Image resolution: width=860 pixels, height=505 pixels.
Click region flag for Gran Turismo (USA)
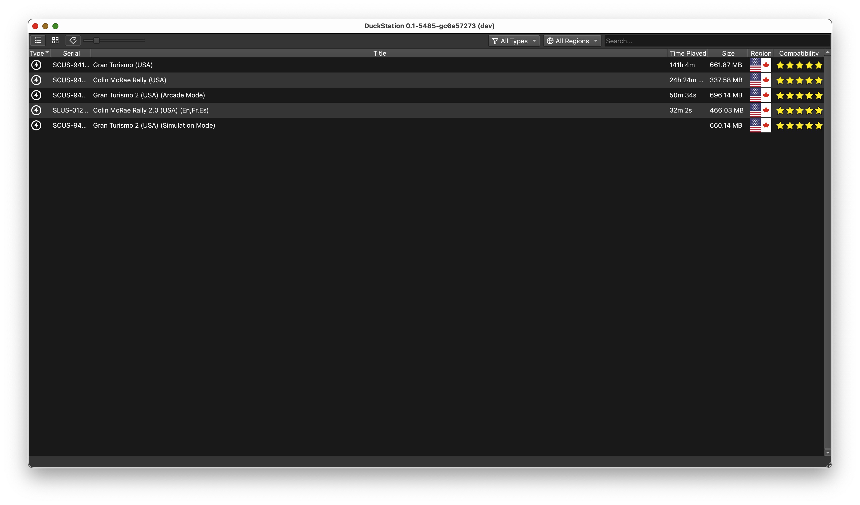(760, 65)
